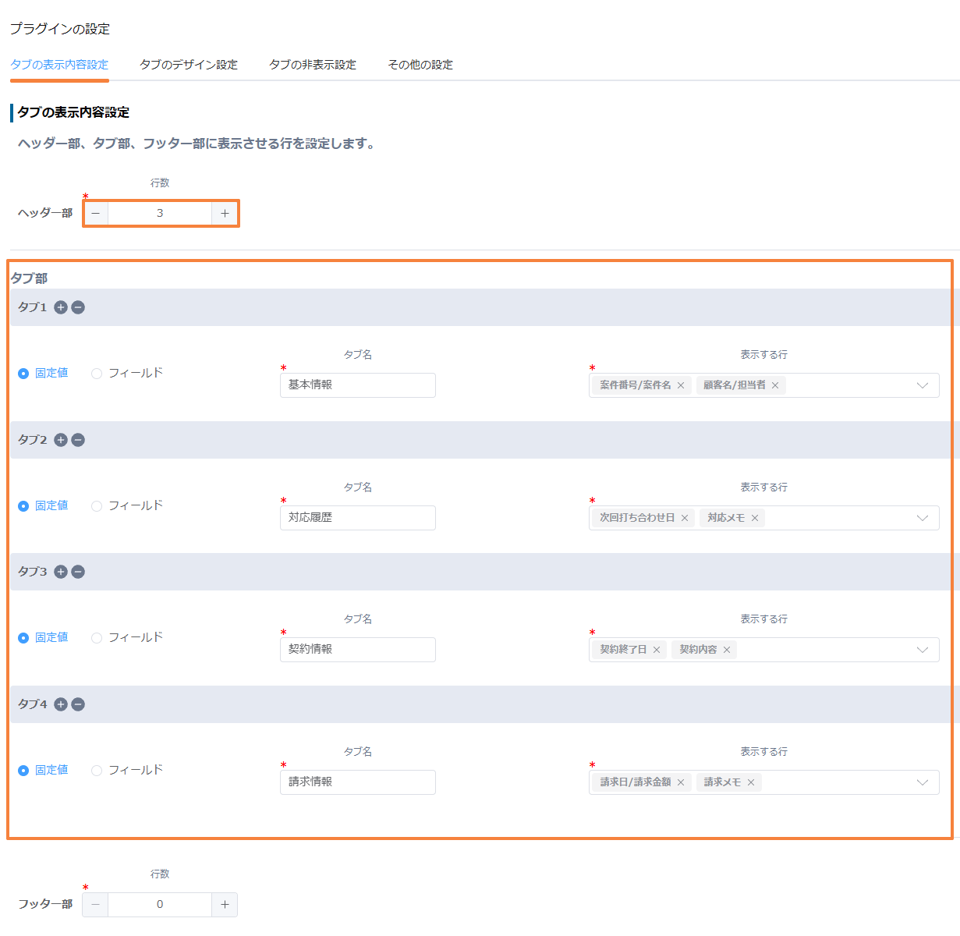Screen dimensions: 960x936
Task: Remove タブ4 with its minus icon
Action: point(78,704)
